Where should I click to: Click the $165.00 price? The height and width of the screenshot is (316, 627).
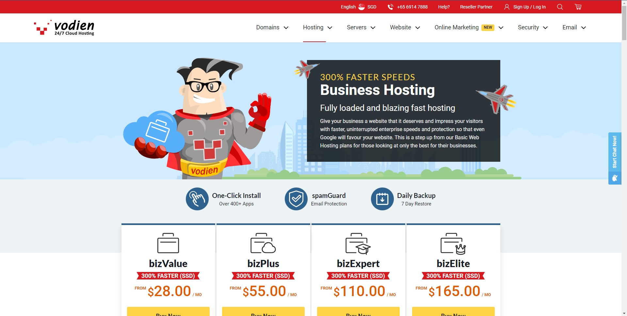454,291
